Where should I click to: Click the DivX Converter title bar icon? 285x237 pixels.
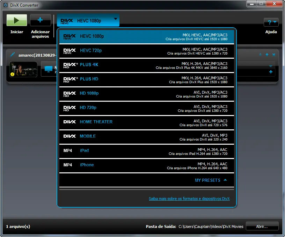pyautogui.click(x=6, y=5)
